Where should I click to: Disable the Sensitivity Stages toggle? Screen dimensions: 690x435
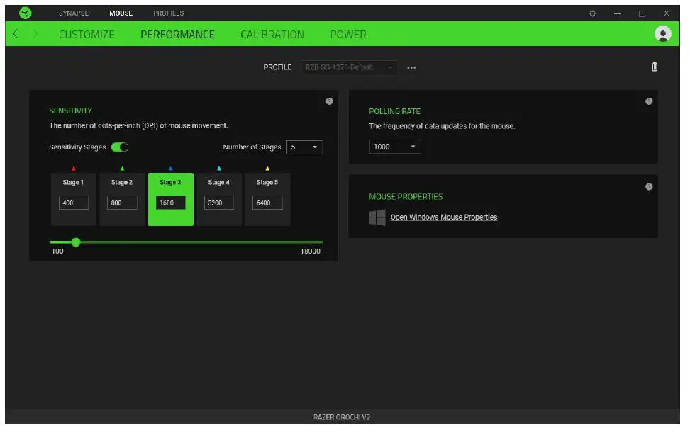pos(120,147)
